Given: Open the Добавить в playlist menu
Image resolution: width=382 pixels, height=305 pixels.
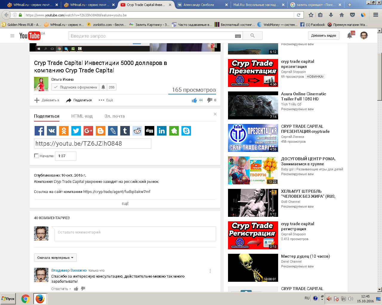Looking at the screenshot, I should [47, 100].
